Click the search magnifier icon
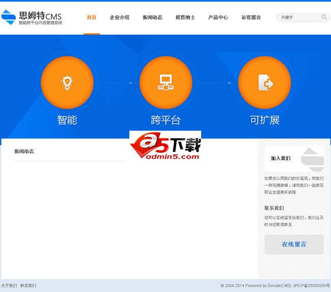The width and height of the screenshot is (331, 292). coord(324,17)
